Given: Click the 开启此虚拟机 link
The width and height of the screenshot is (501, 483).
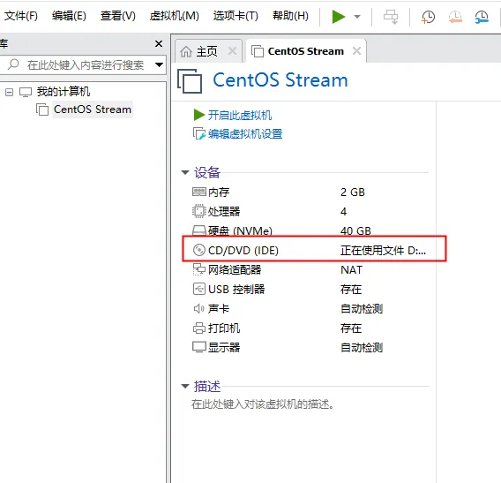Looking at the screenshot, I should 240,115.
